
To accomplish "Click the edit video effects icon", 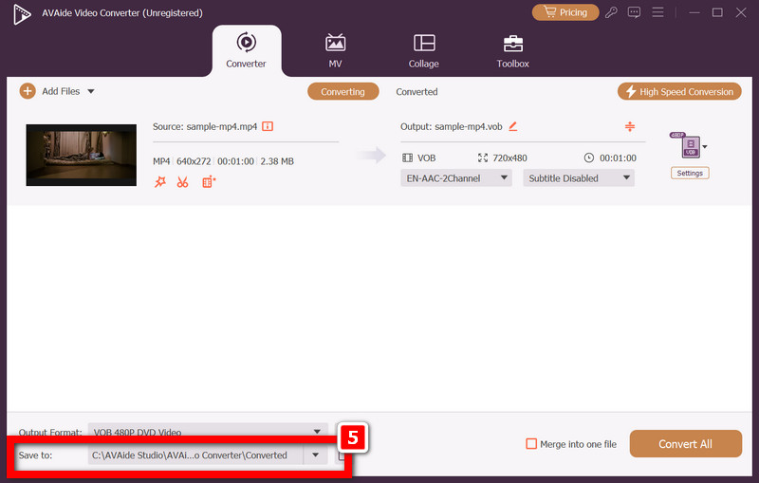I will (x=209, y=182).
